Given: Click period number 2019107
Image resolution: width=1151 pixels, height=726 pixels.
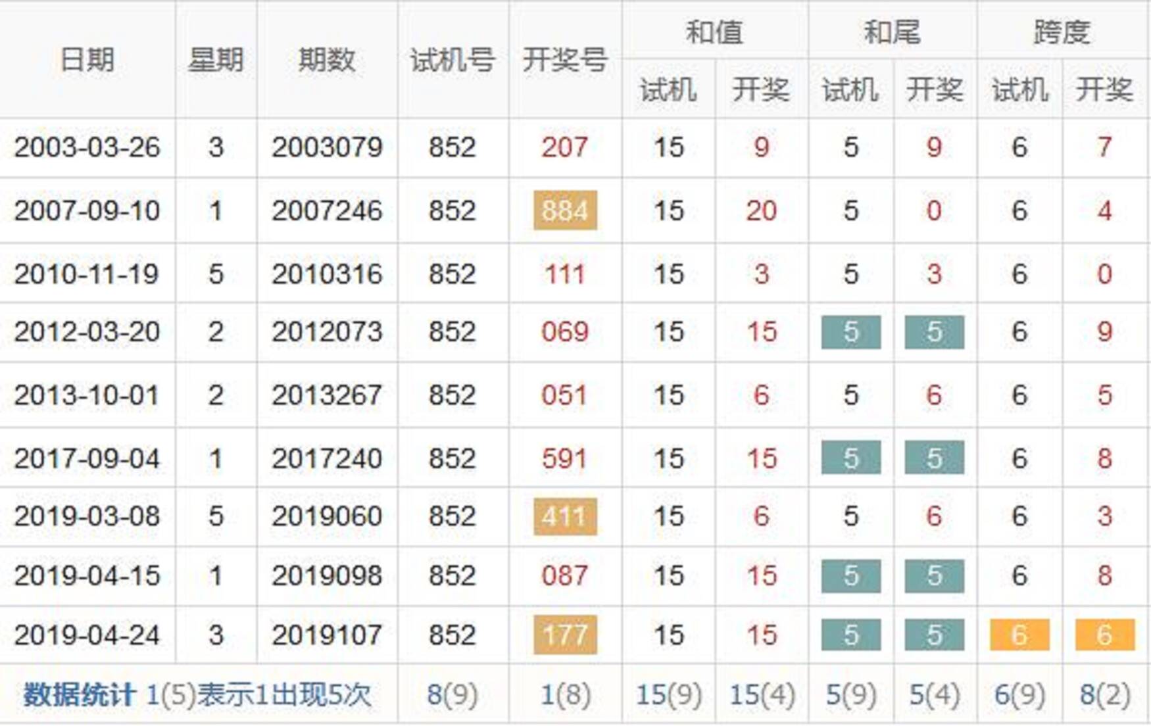Looking at the screenshot, I should click(327, 635).
